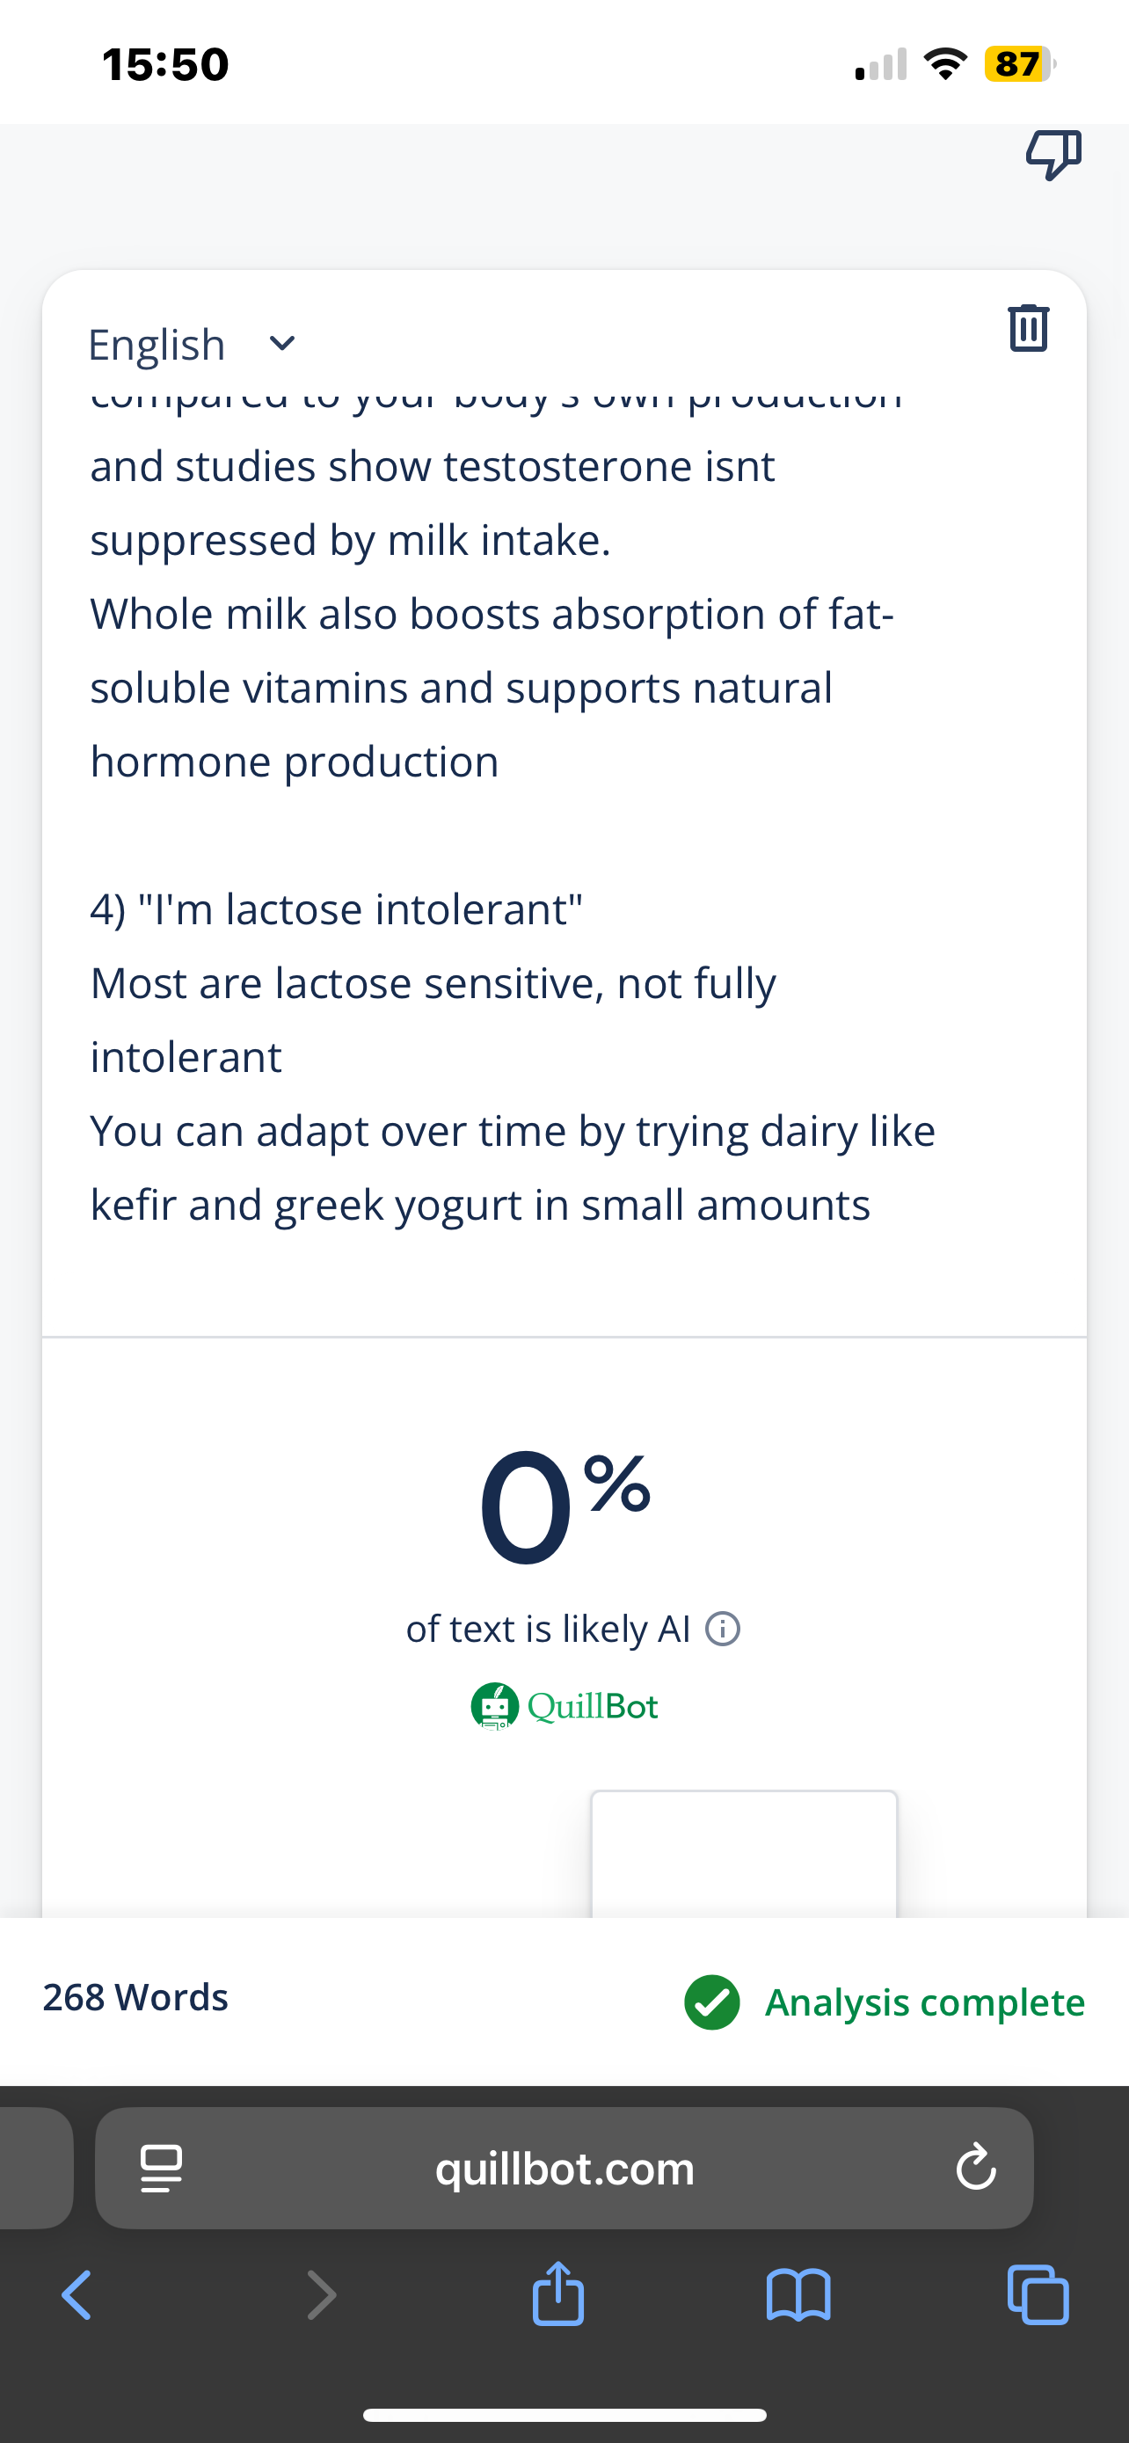This screenshot has width=1129, height=2443.
Task: Click inside the lactose intolerant text
Action: pos(337,909)
